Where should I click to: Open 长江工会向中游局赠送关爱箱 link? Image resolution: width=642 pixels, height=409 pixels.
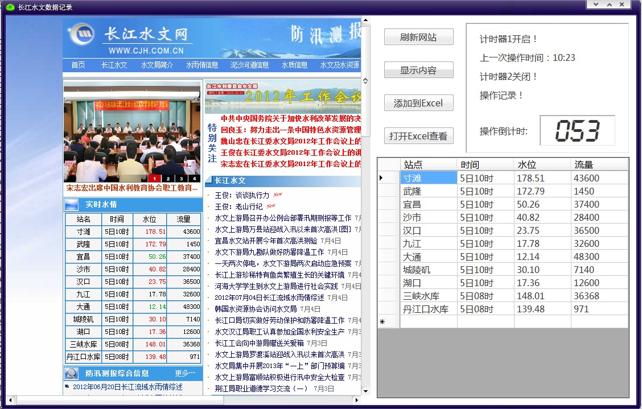coord(259,343)
